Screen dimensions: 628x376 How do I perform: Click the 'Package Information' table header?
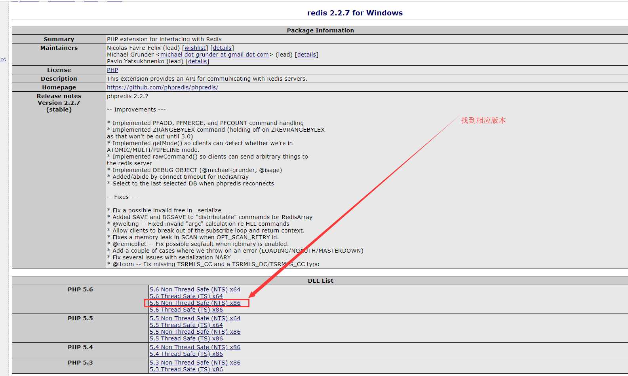coord(320,30)
